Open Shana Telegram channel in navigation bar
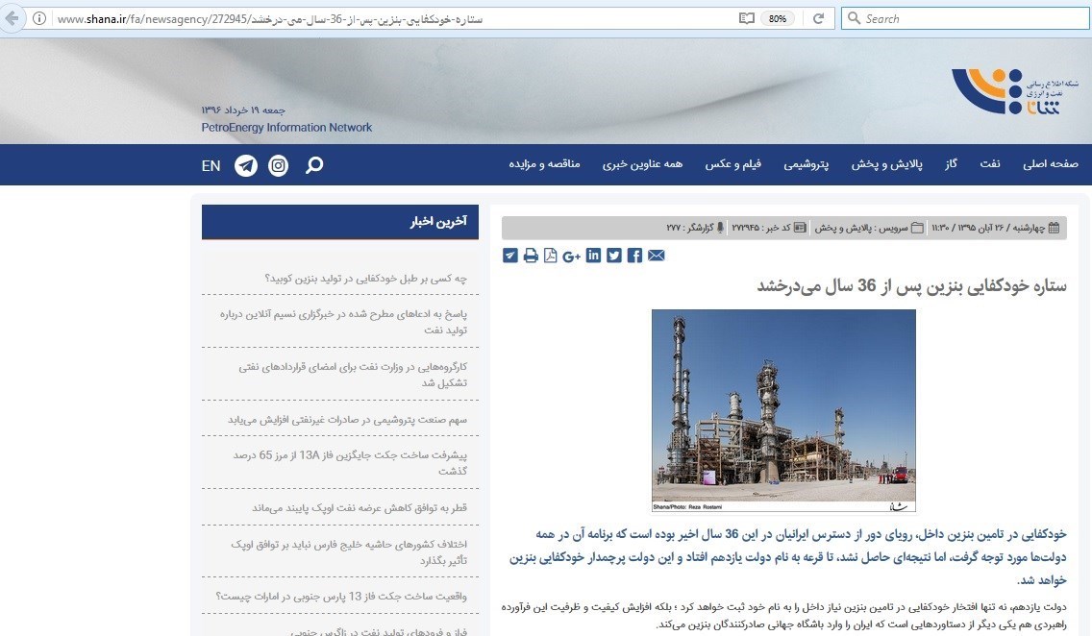The width and height of the screenshot is (1092, 636). [246, 165]
